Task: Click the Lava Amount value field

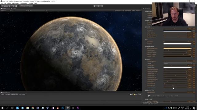Action: point(190,92)
